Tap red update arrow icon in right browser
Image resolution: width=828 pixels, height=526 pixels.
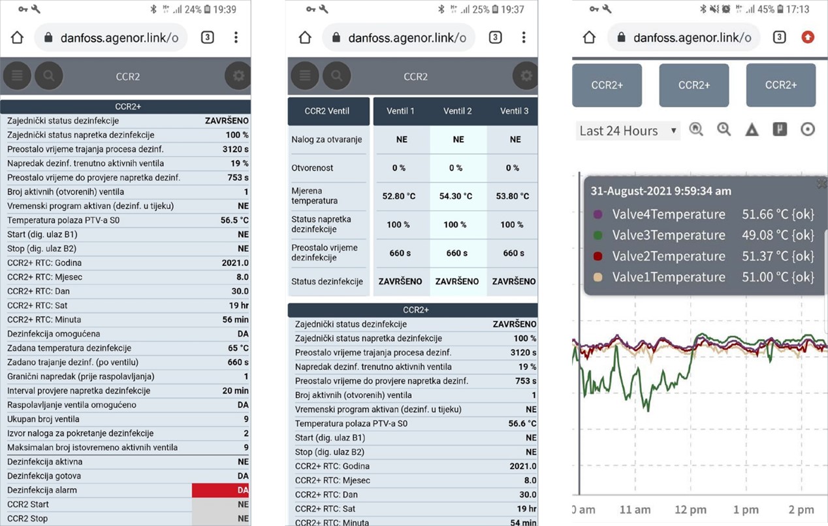point(808,37)
